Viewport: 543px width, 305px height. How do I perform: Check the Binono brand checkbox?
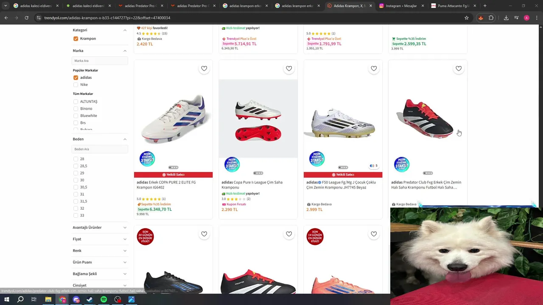click(x=76, y=108)
